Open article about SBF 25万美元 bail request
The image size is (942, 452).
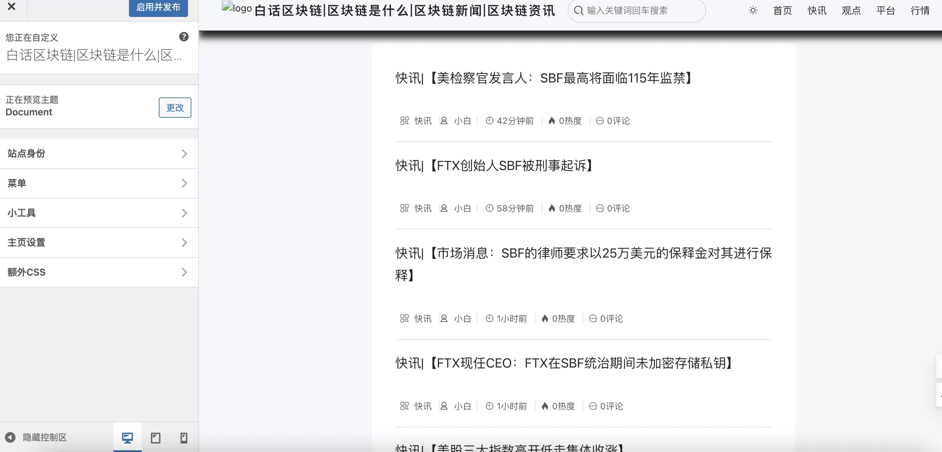tap(584, 264)
